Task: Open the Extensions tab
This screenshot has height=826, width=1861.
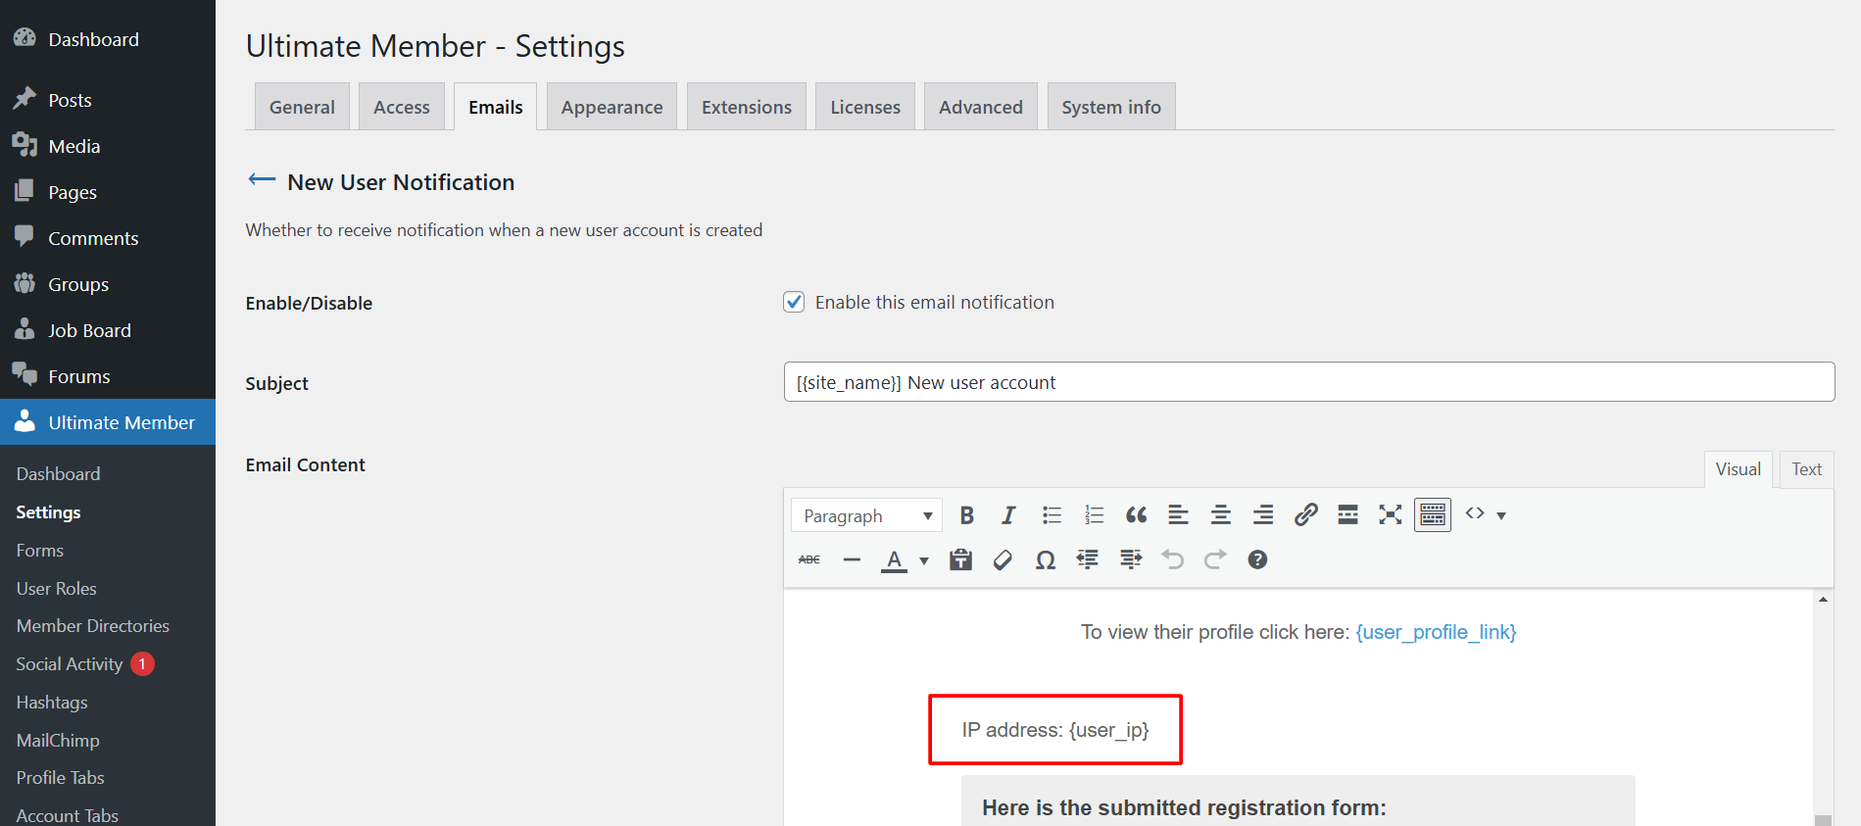Action: point(747,107)
